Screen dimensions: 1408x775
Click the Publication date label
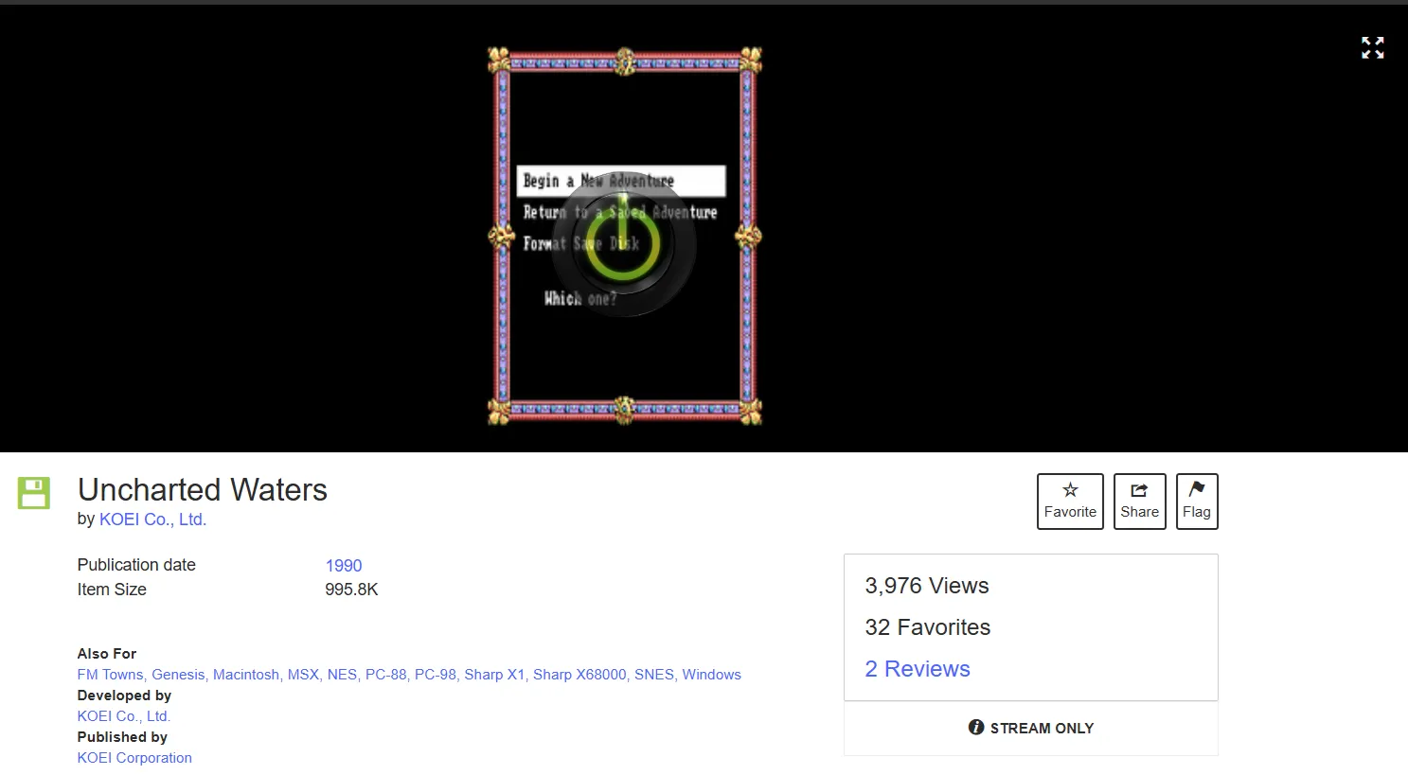(136, 565)
